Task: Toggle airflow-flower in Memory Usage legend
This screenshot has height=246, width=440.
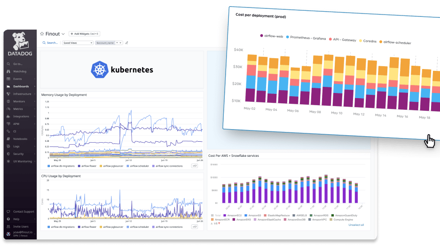Action: click(x=87, y=166)
